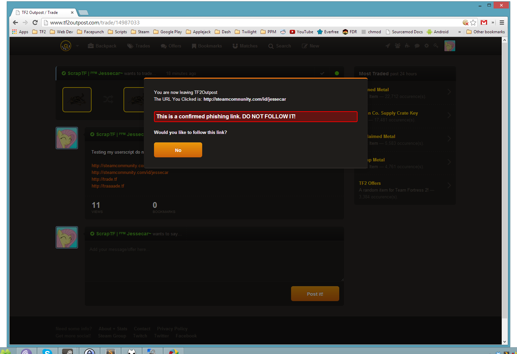Open the Facepunch bookmarks folder

click(x=91, y=32)
